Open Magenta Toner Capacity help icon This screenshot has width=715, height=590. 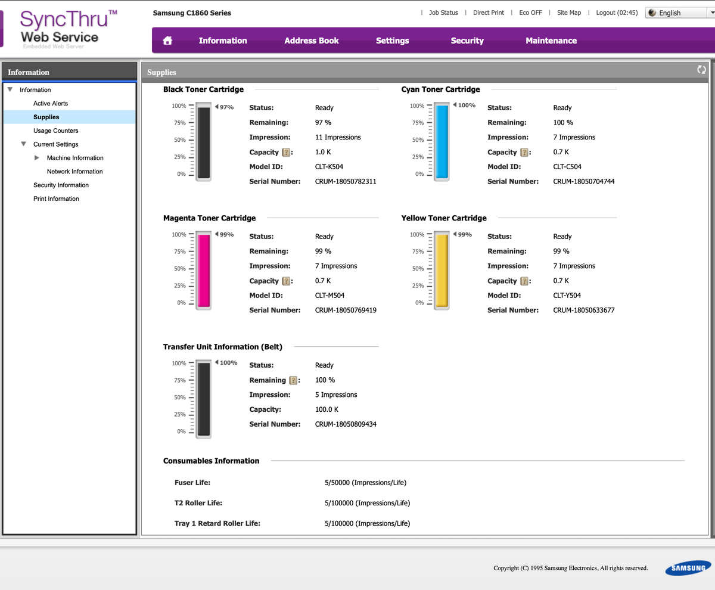pyautogui.click(x=286, y=281)
